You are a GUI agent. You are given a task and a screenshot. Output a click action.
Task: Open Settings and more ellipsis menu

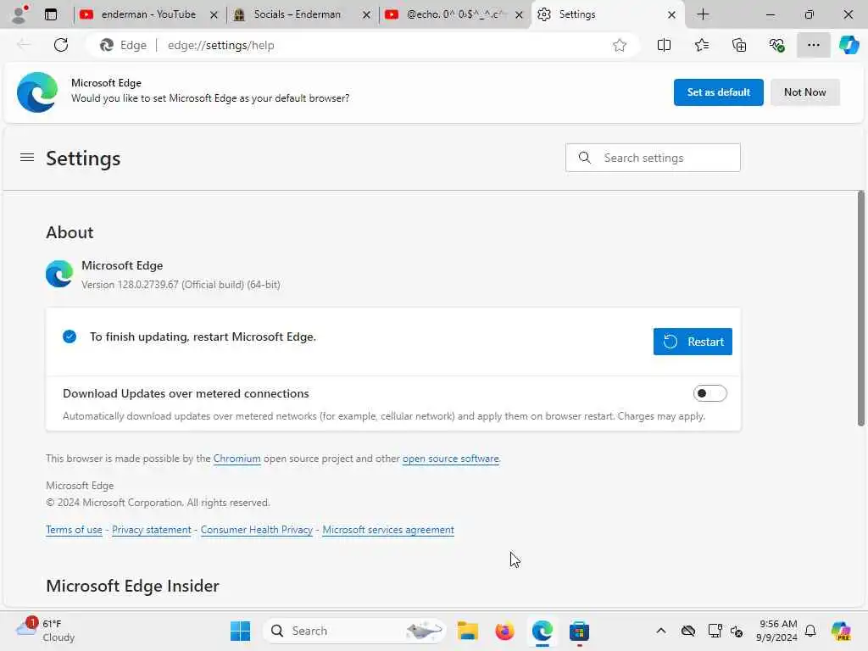pos(813,46)
